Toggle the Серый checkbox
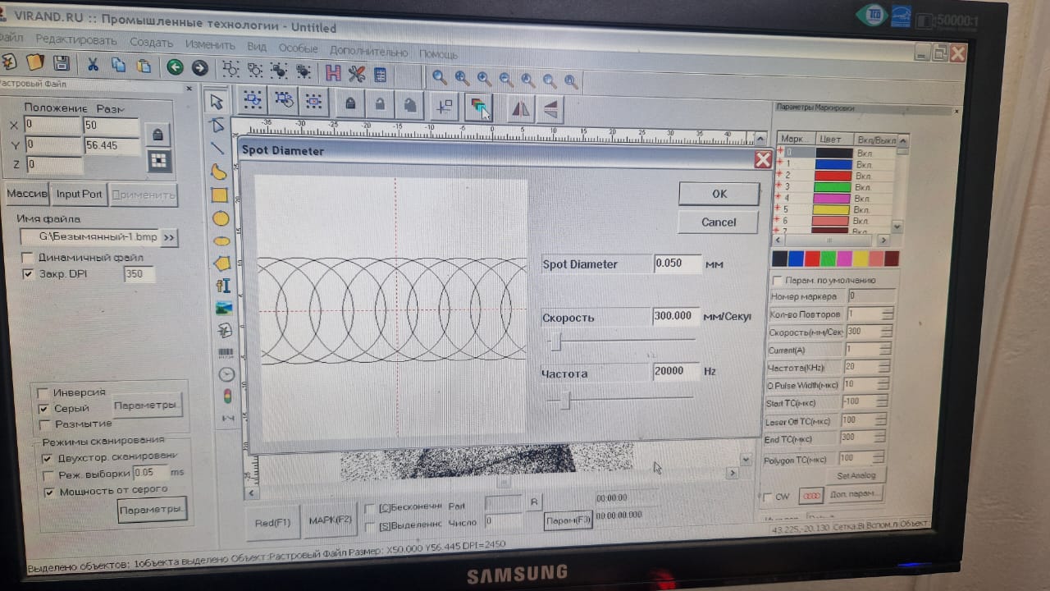Image resolution: width=1050 pixels, height=591 pixels. (x=43, y=408)
